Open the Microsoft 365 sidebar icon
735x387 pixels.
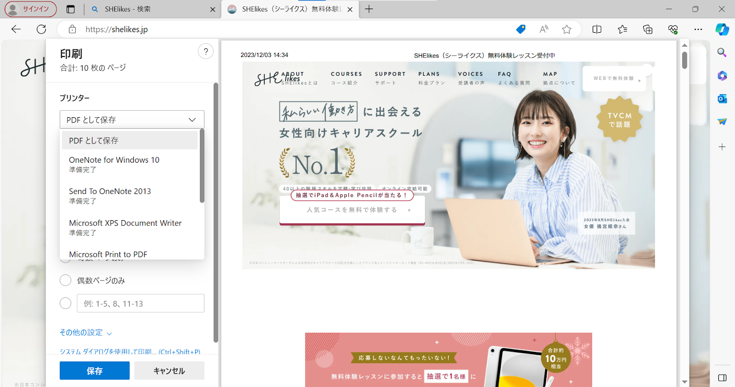722,75
